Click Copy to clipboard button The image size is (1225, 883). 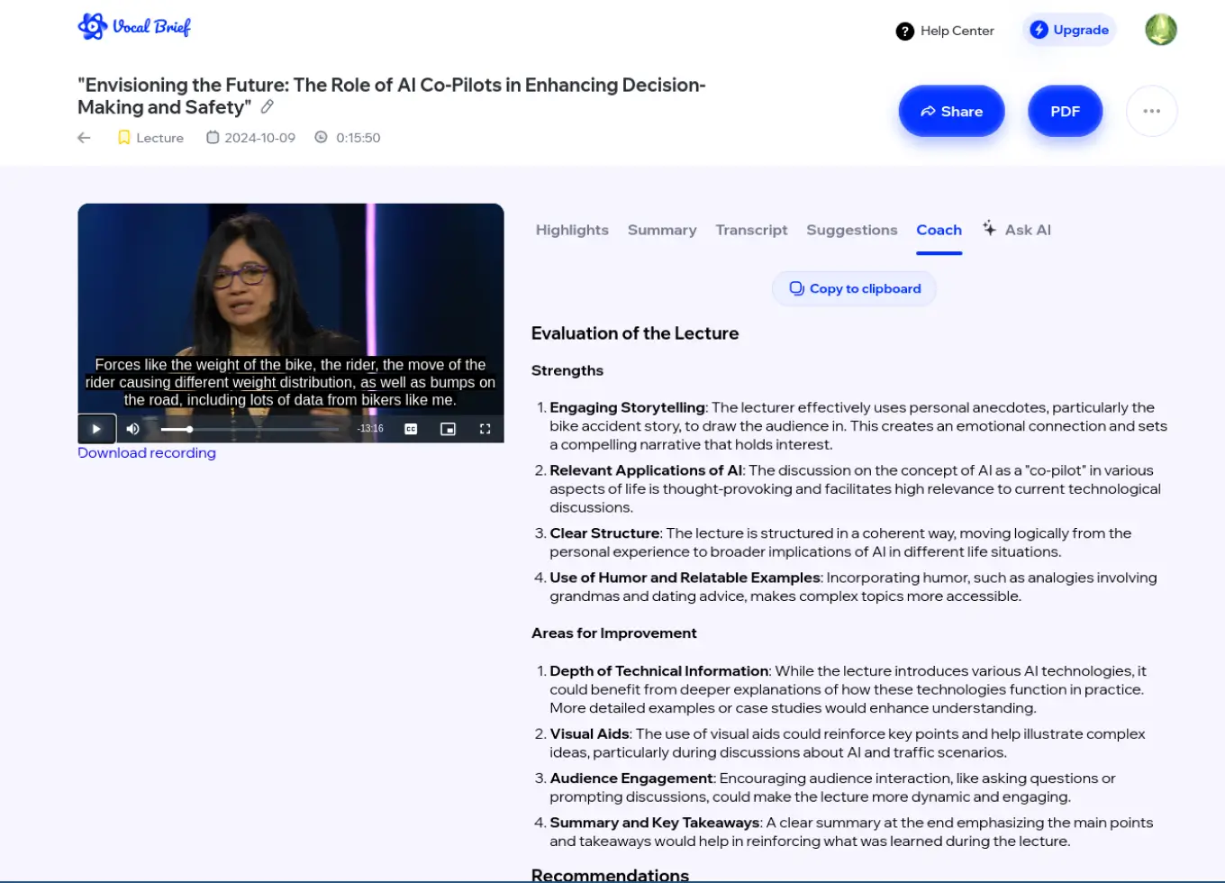854,289
